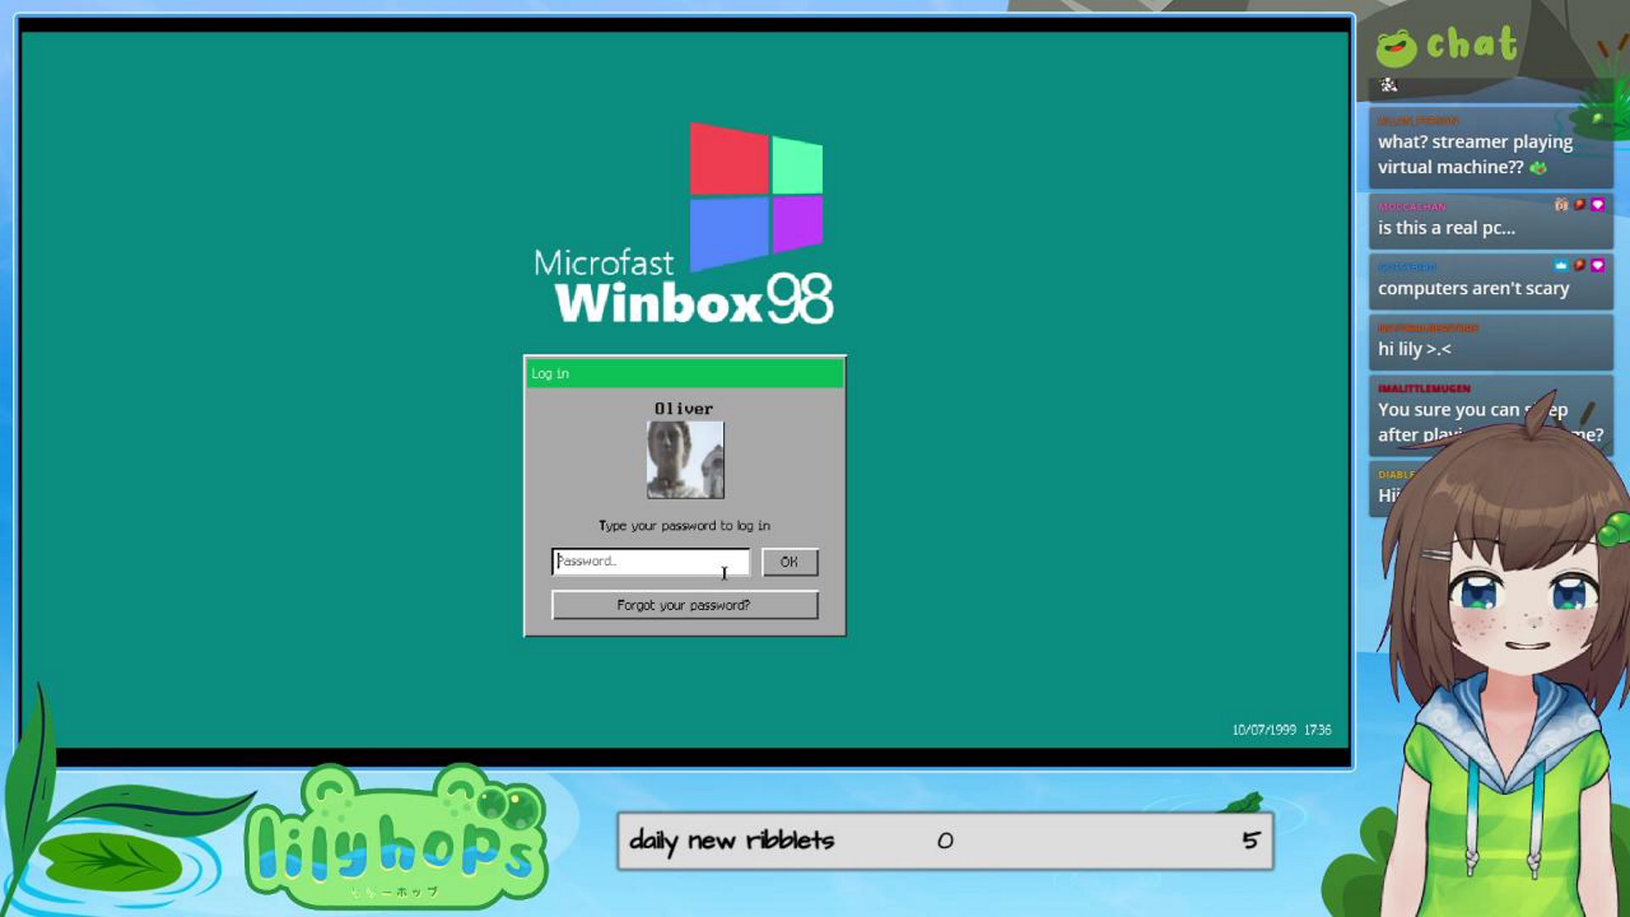Click the 'is this a real pc...' message
Viewport: 1630px width, 917px height.
click(x=1446, y=228)
